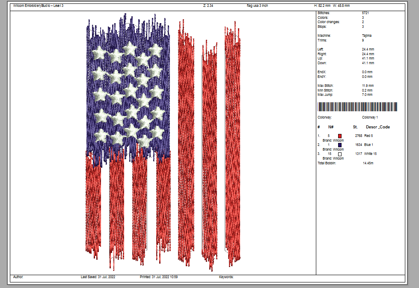Click the "Colorway:" label
The height and width of the screenshot is (288, 419).
pyautogui.click(x=324, y=117)
